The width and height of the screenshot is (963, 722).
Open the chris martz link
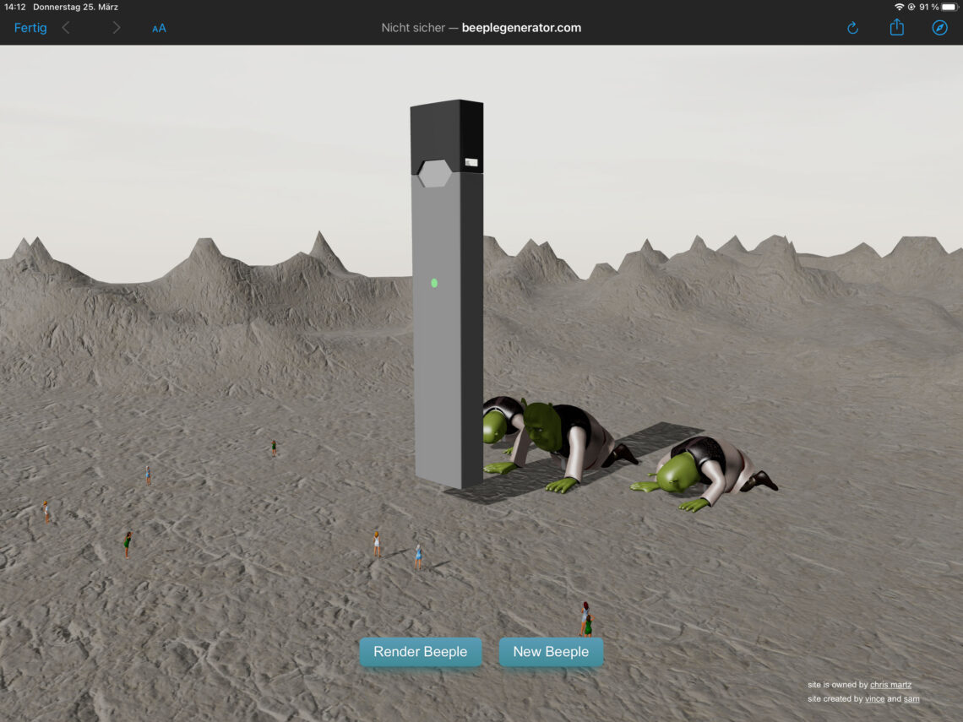coord(890,685)
